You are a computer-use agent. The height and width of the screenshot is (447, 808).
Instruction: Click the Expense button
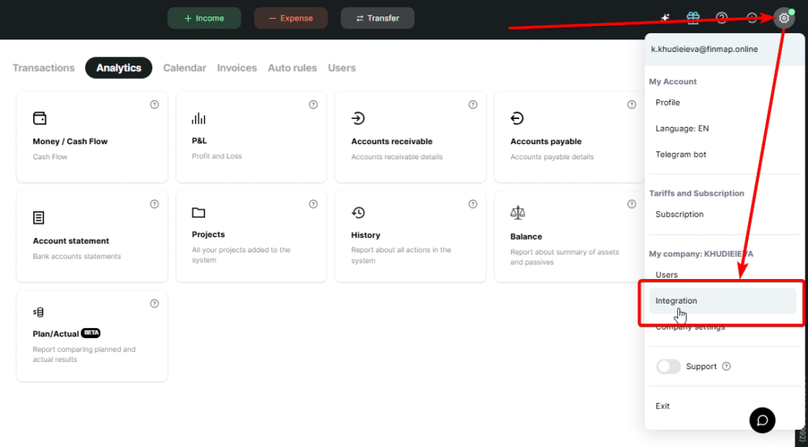click(x=290, y=18)
